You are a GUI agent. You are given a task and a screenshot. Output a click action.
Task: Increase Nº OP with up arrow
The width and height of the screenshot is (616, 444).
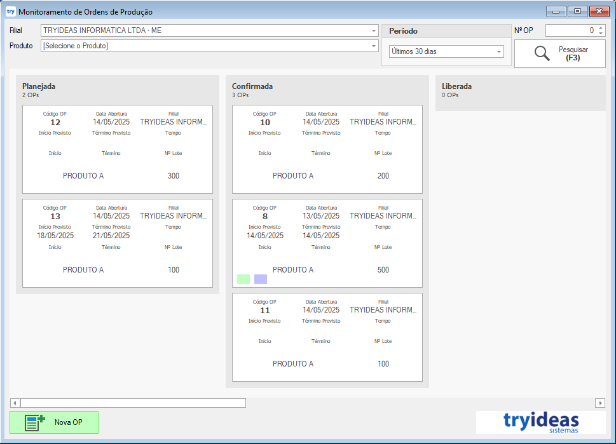point(601,28)
